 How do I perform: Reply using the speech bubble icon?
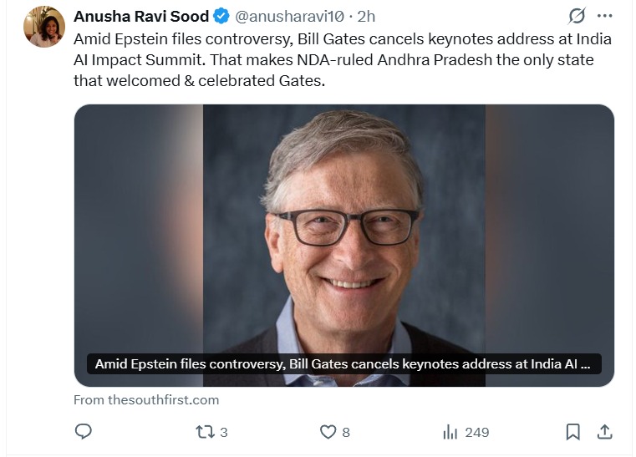pyautogui.click(x=84, y=432)
